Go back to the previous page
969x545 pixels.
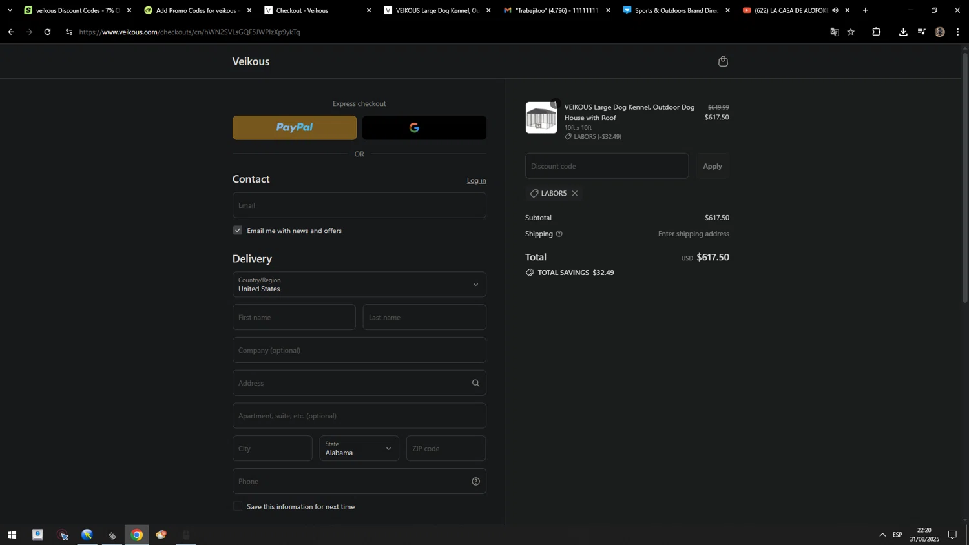[11, 32]
